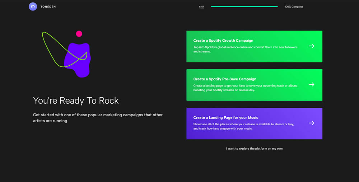The width and height of the screenshot is (359, 182).
Task: Click the Showcase all of the places description
Action: pyautogui.click(x=244, y=126)
